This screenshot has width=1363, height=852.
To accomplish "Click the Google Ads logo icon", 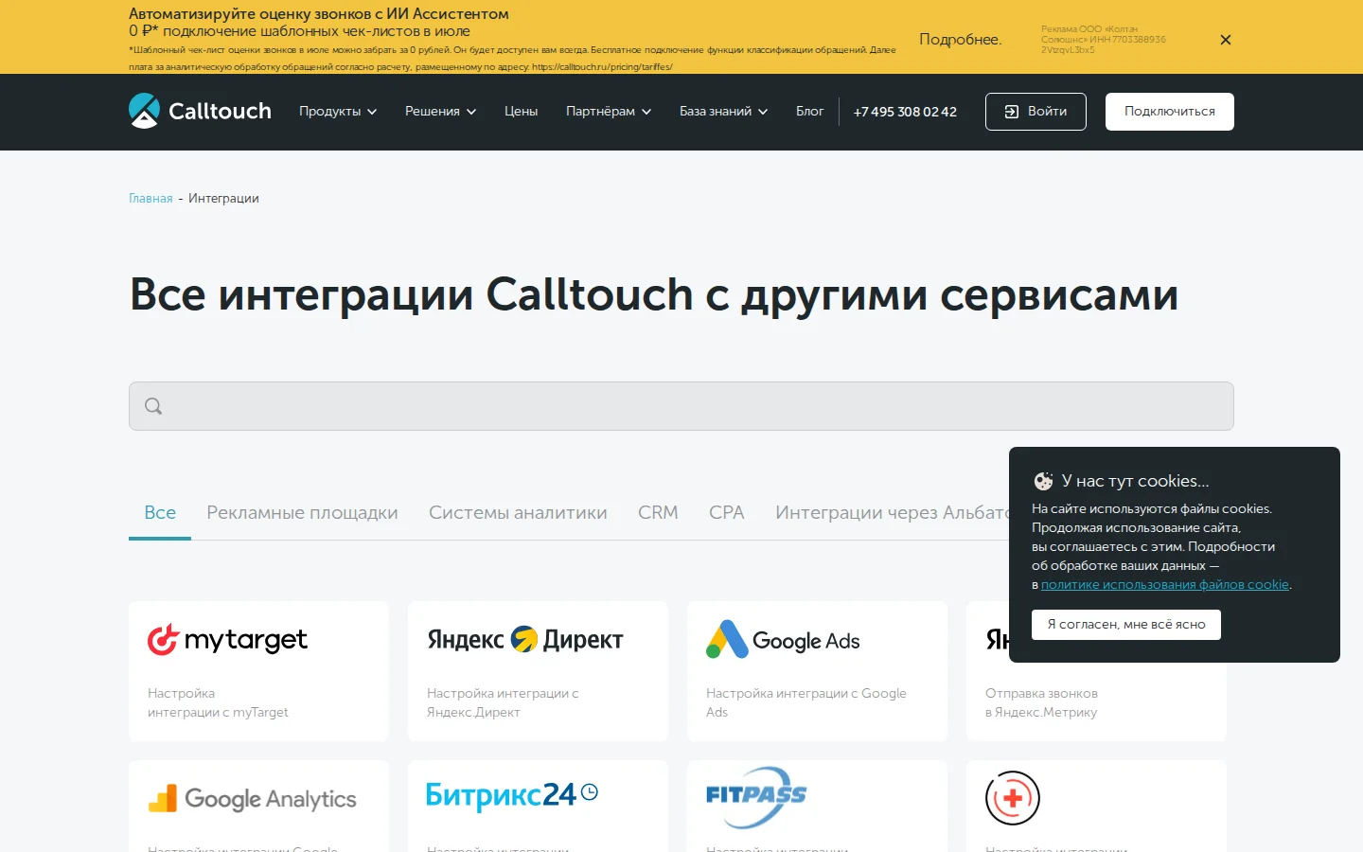I will point(727,640).
